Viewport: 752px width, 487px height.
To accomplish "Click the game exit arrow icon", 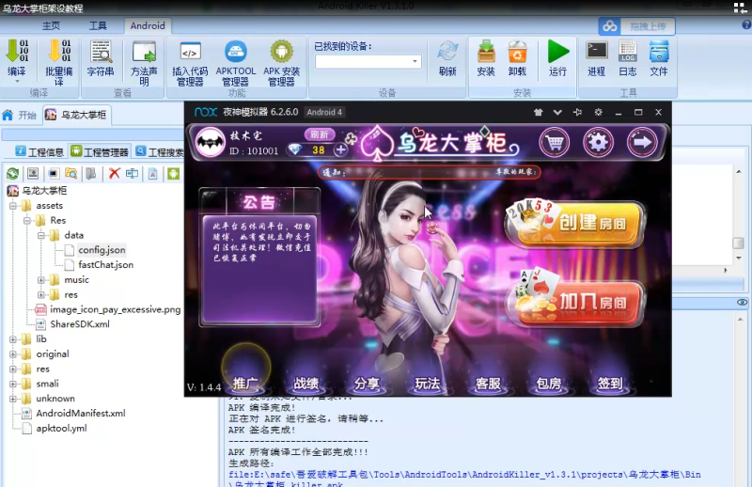I will coord(642,142).
